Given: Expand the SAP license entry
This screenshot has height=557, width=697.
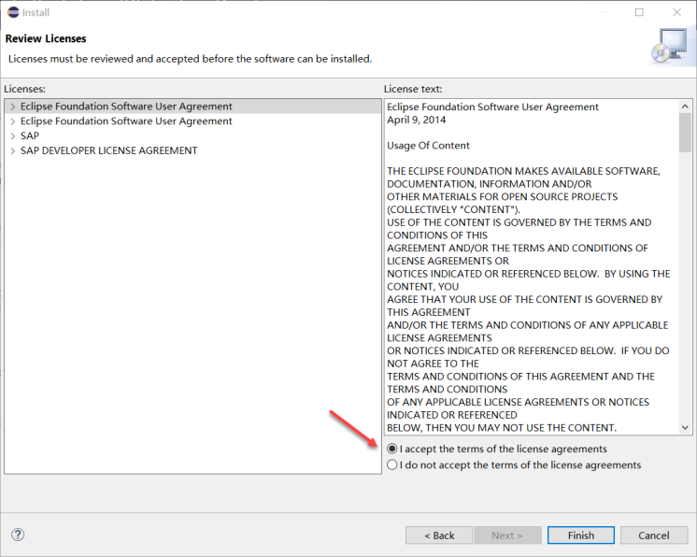Looking at the screenshot, I should 13,136.
